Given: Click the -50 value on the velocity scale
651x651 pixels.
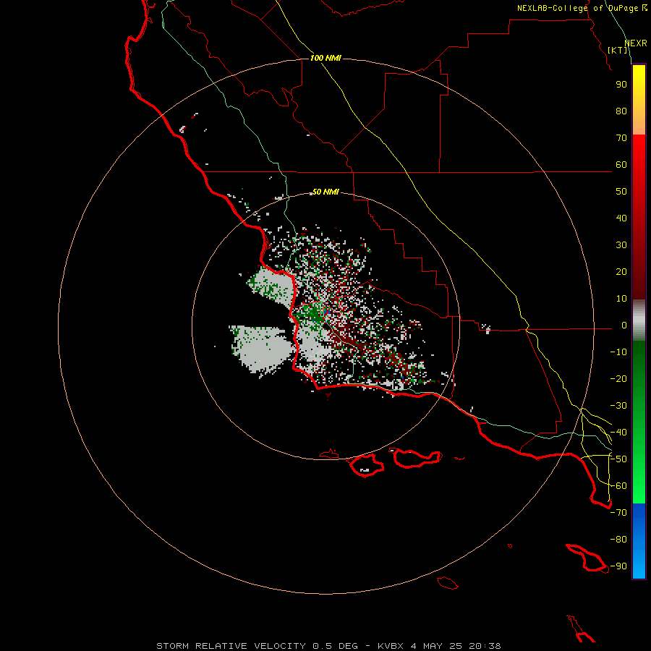Looking at the screenshot, I should point(618,459).
